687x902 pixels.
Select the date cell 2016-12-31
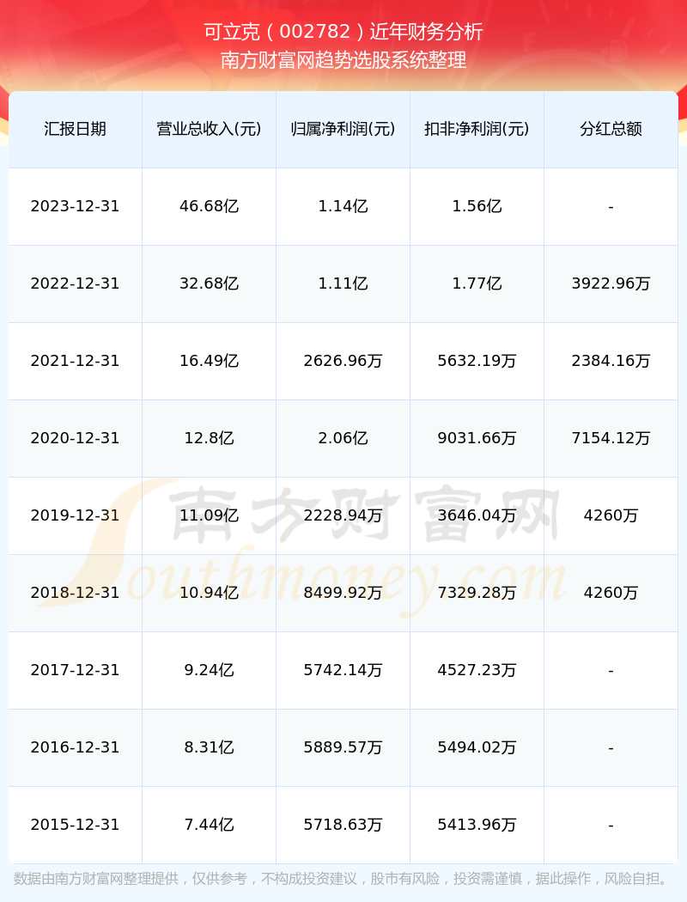click(x=76, y=747)
